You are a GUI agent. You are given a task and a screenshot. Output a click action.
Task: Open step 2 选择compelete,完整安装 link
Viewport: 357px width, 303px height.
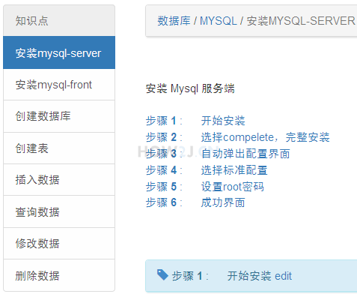[237, 137]
